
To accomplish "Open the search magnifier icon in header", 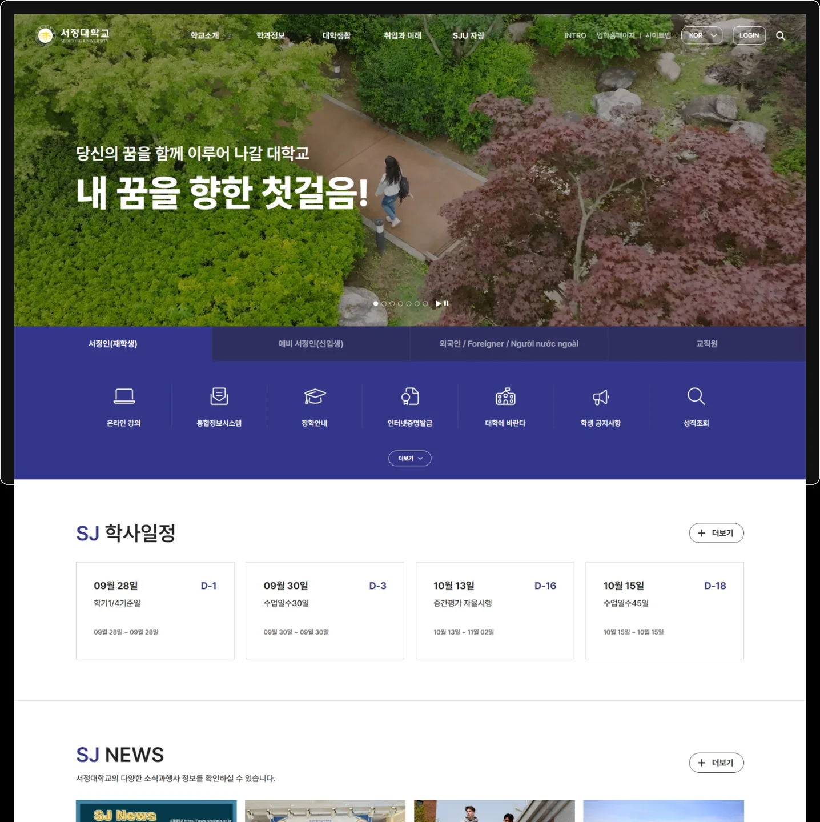I will pyautogui.click(x=781, y=35).
